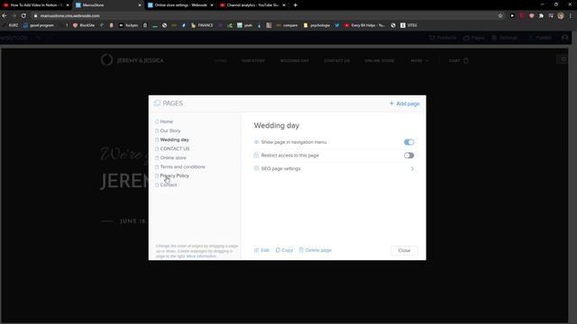Screen dimensions: 577x324
Task: Select the Contact page in list
Action: click(x=169, y=184)
